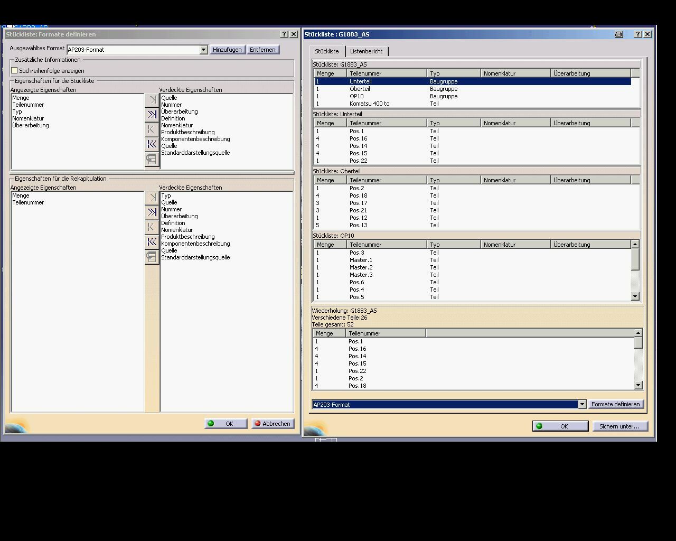Select Nomenklatur in Stückliste displayed properties
The image size is (676, 541).
coord(29,118)
